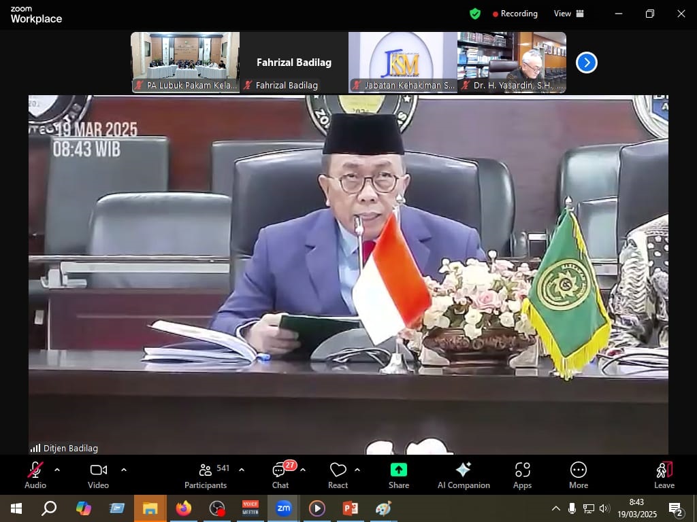The height and width of the screenshot is (522, 697).
Task: Expand the video settings arrow
Action: (x=124, y=470)
